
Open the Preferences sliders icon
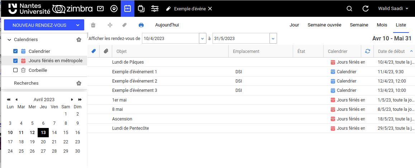pos(155,9)
